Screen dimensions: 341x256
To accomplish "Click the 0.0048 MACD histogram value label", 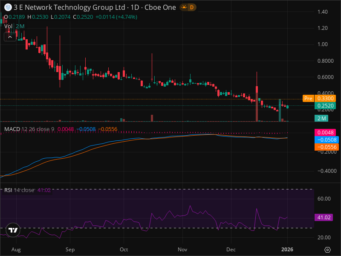I will tap(325, 132).
